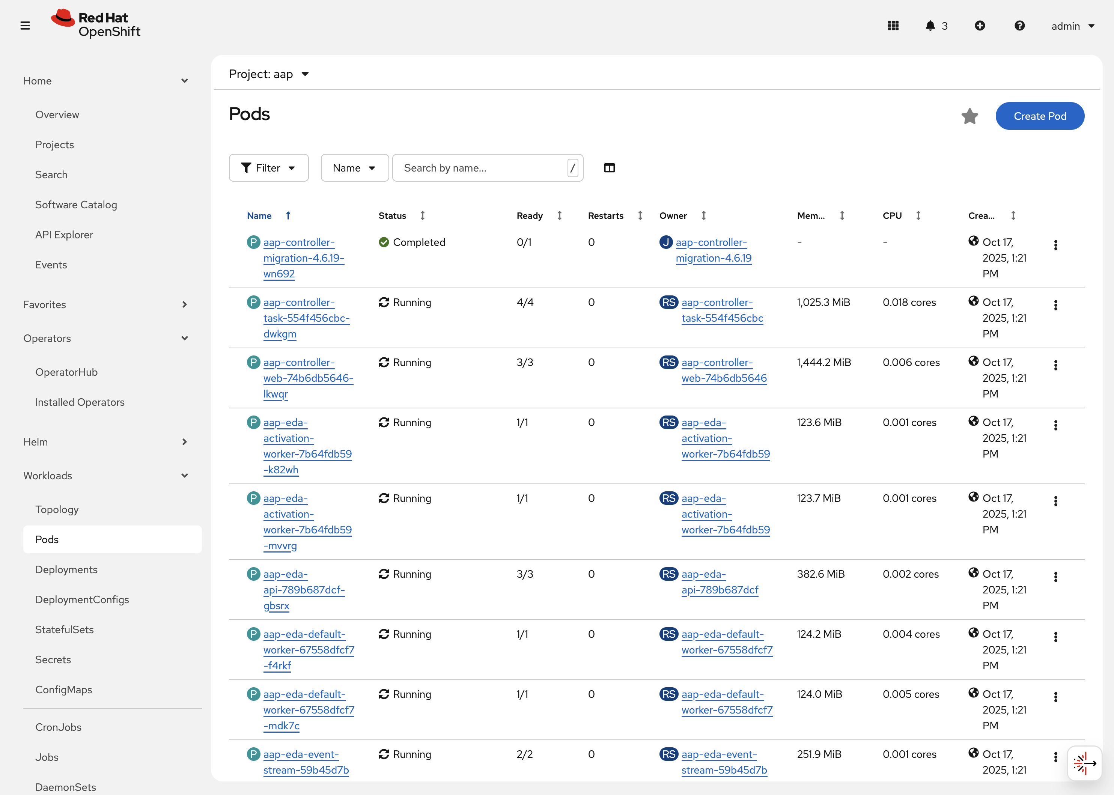Add Pods page to favorites star
The height and width of the screenshot is (795, 1114).
(969, 116)
